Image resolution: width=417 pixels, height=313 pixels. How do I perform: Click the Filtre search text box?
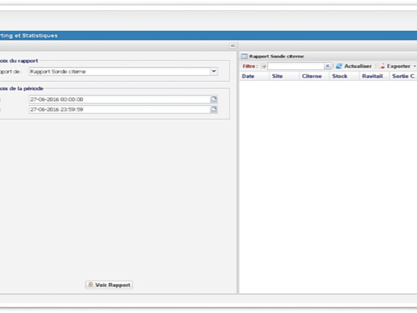pyautogui.click(x=296, y=66)
